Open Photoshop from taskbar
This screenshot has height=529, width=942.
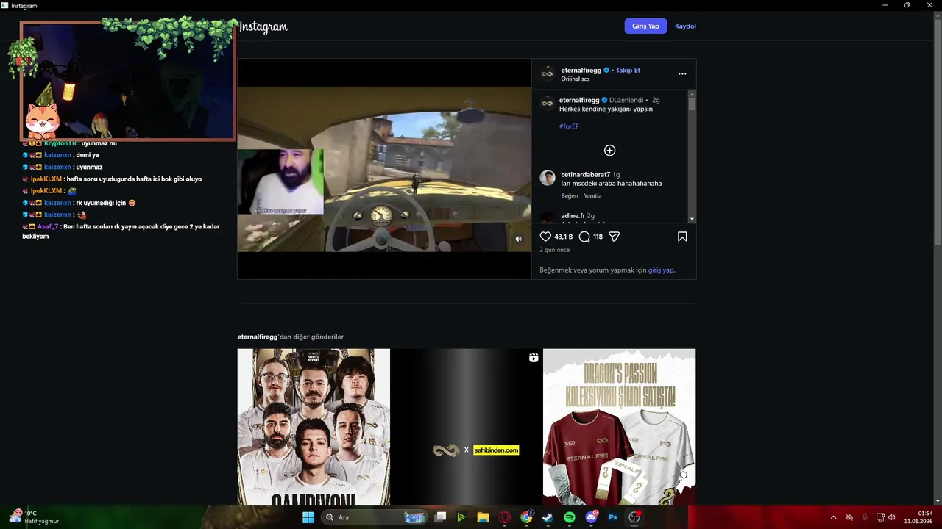[x=612, y=517]
